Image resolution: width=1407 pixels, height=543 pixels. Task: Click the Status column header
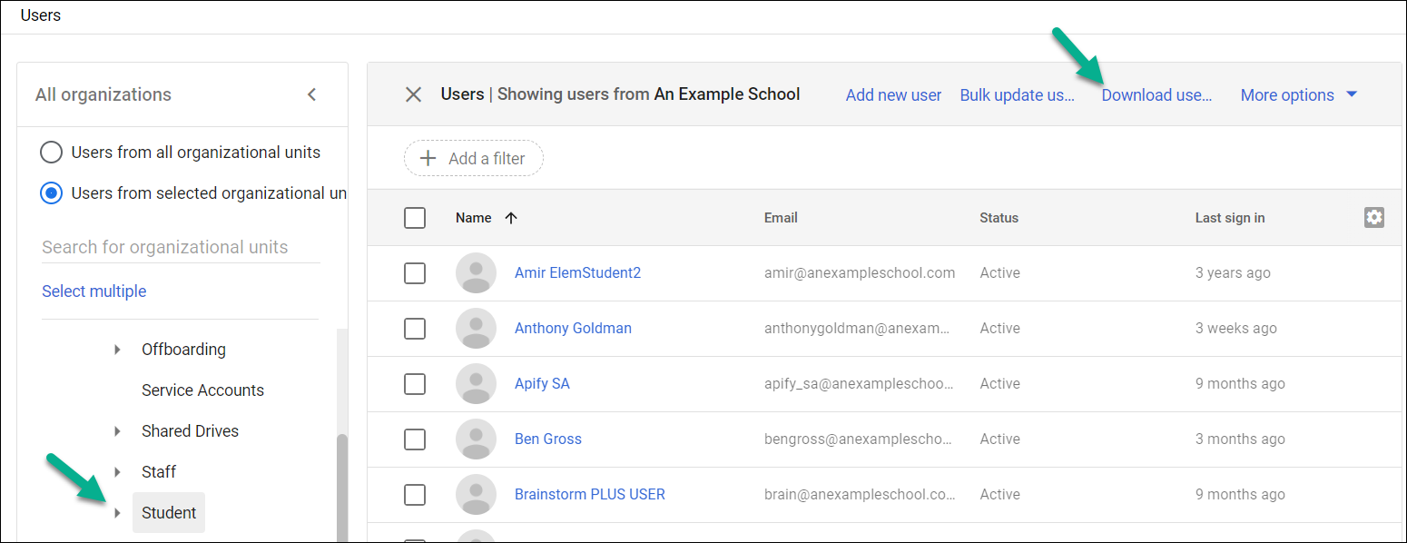pos(999,218)
